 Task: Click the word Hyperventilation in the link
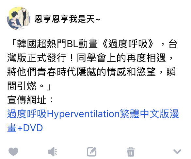[83, 114]
